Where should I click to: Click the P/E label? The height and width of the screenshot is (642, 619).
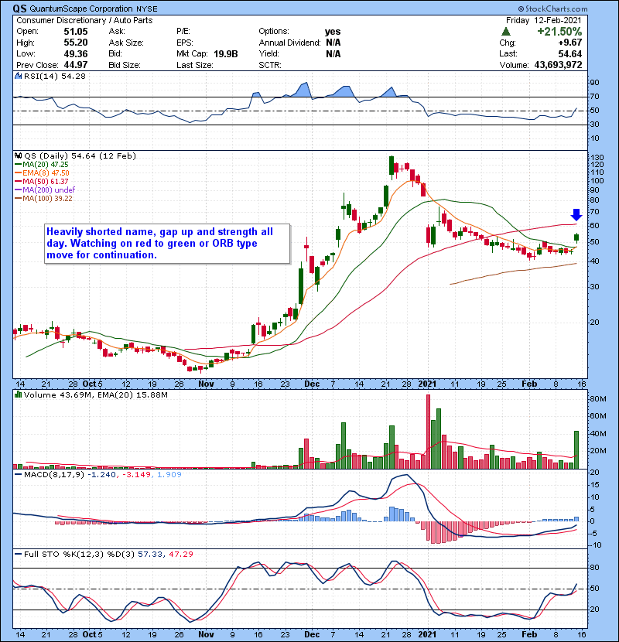tap(183, 32)
